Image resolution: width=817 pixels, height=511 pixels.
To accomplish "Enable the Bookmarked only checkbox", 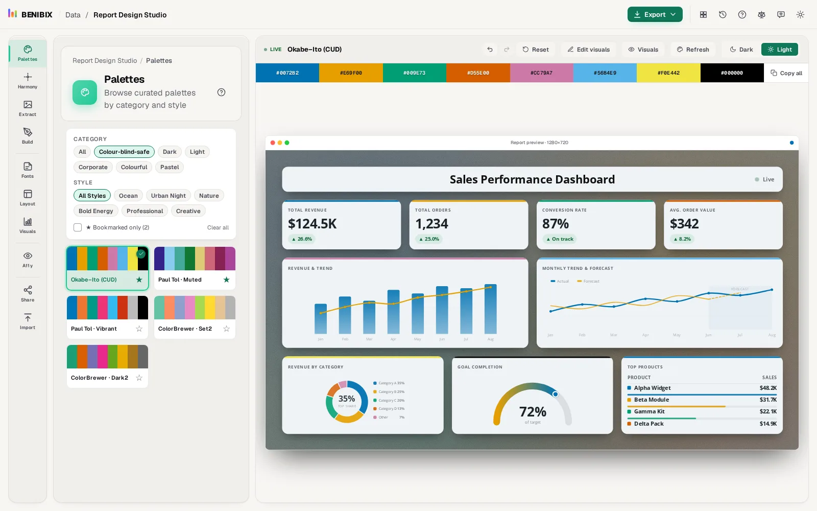I will coord(78,227).
